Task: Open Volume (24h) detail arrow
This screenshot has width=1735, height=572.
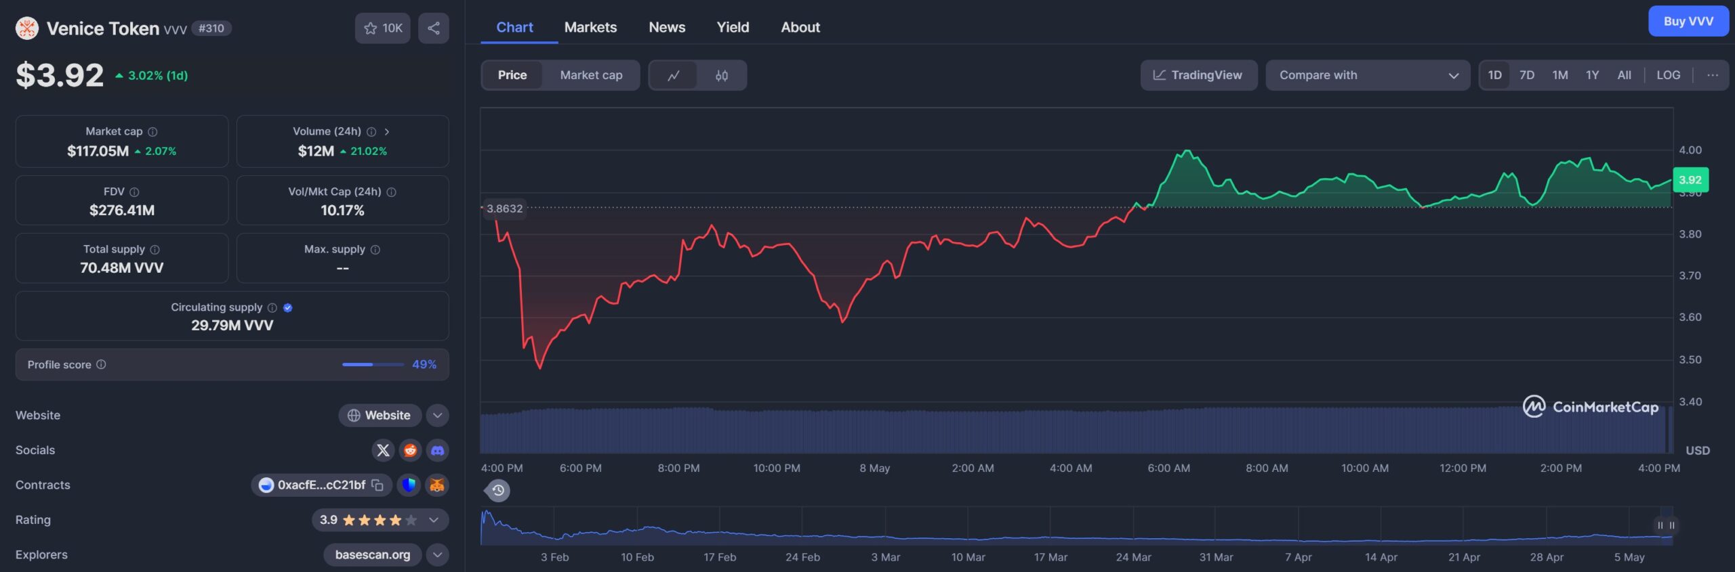Action: tap(387, 131)
